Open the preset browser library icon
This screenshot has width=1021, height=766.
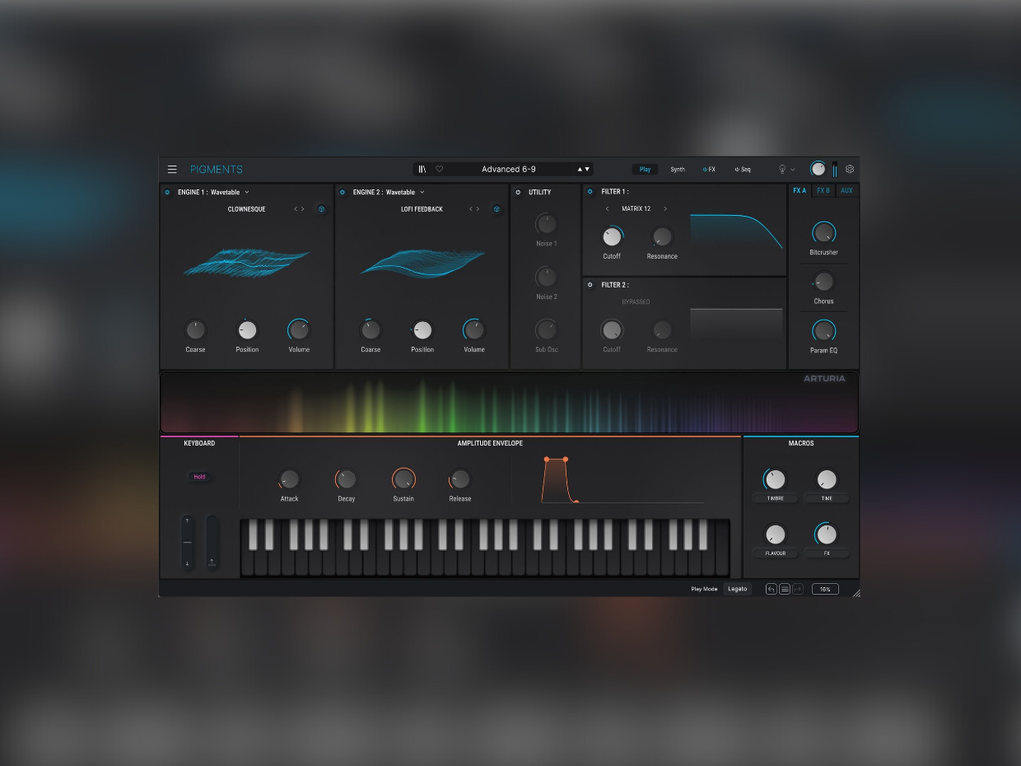(422, 169)
